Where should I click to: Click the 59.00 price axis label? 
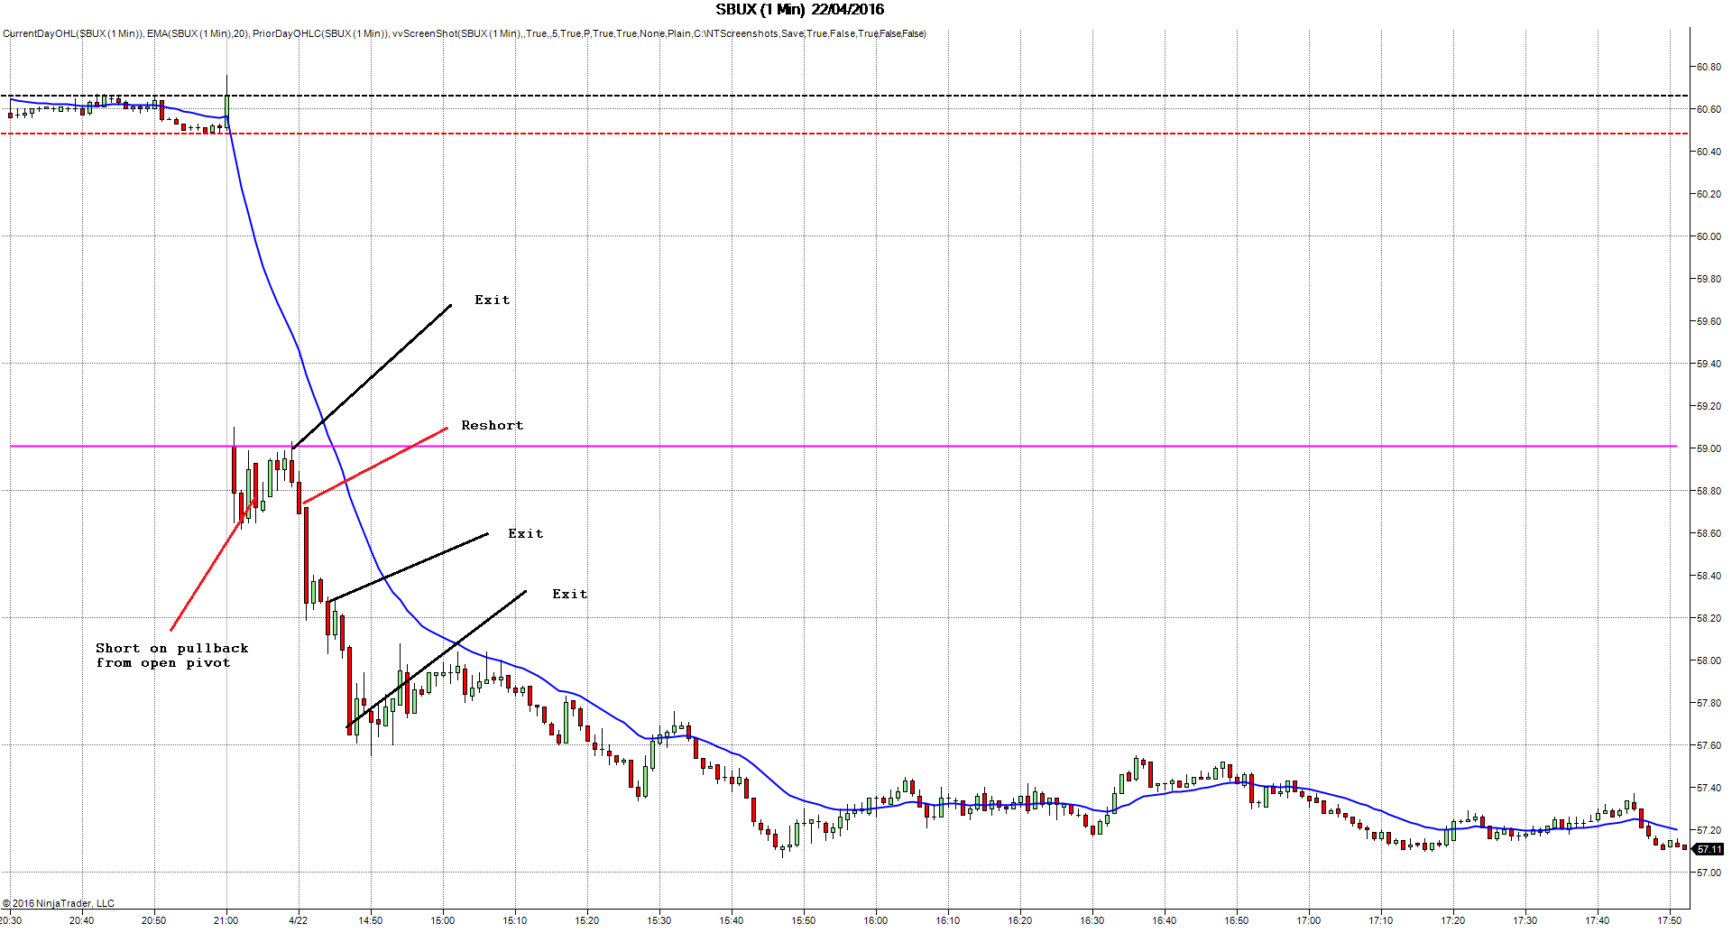click(x=1709, y=448)
